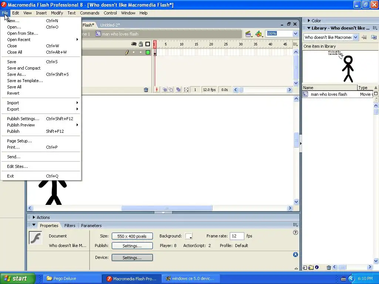Open Properties panel options menu
Viewport: 379px width, 284px height.
click(x=295, y=225)
